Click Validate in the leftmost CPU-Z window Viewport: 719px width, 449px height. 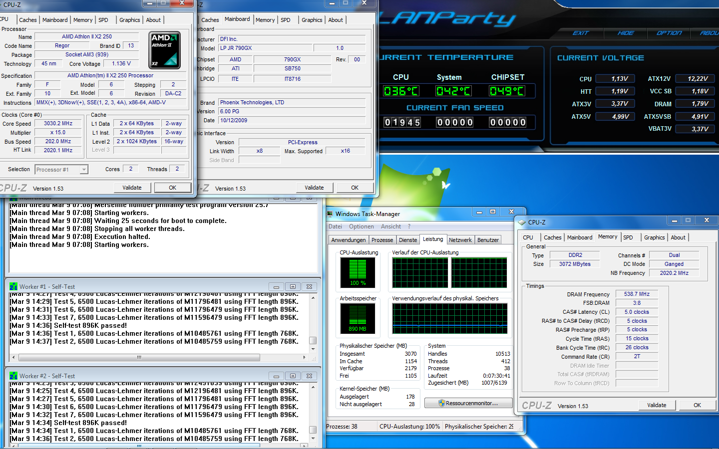pos(132,188)
